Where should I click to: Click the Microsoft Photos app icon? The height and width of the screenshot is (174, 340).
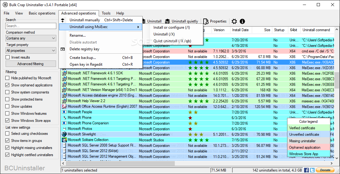pos(64,129)
